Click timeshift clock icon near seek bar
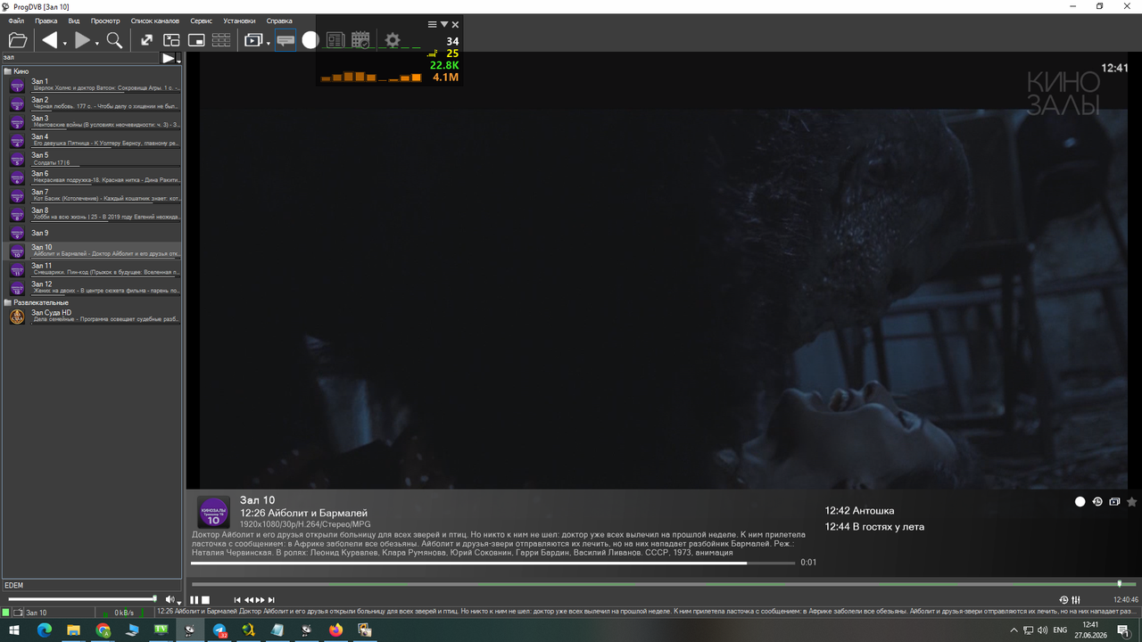Viewport: 1142px width, 642px height. (1063, 600)
